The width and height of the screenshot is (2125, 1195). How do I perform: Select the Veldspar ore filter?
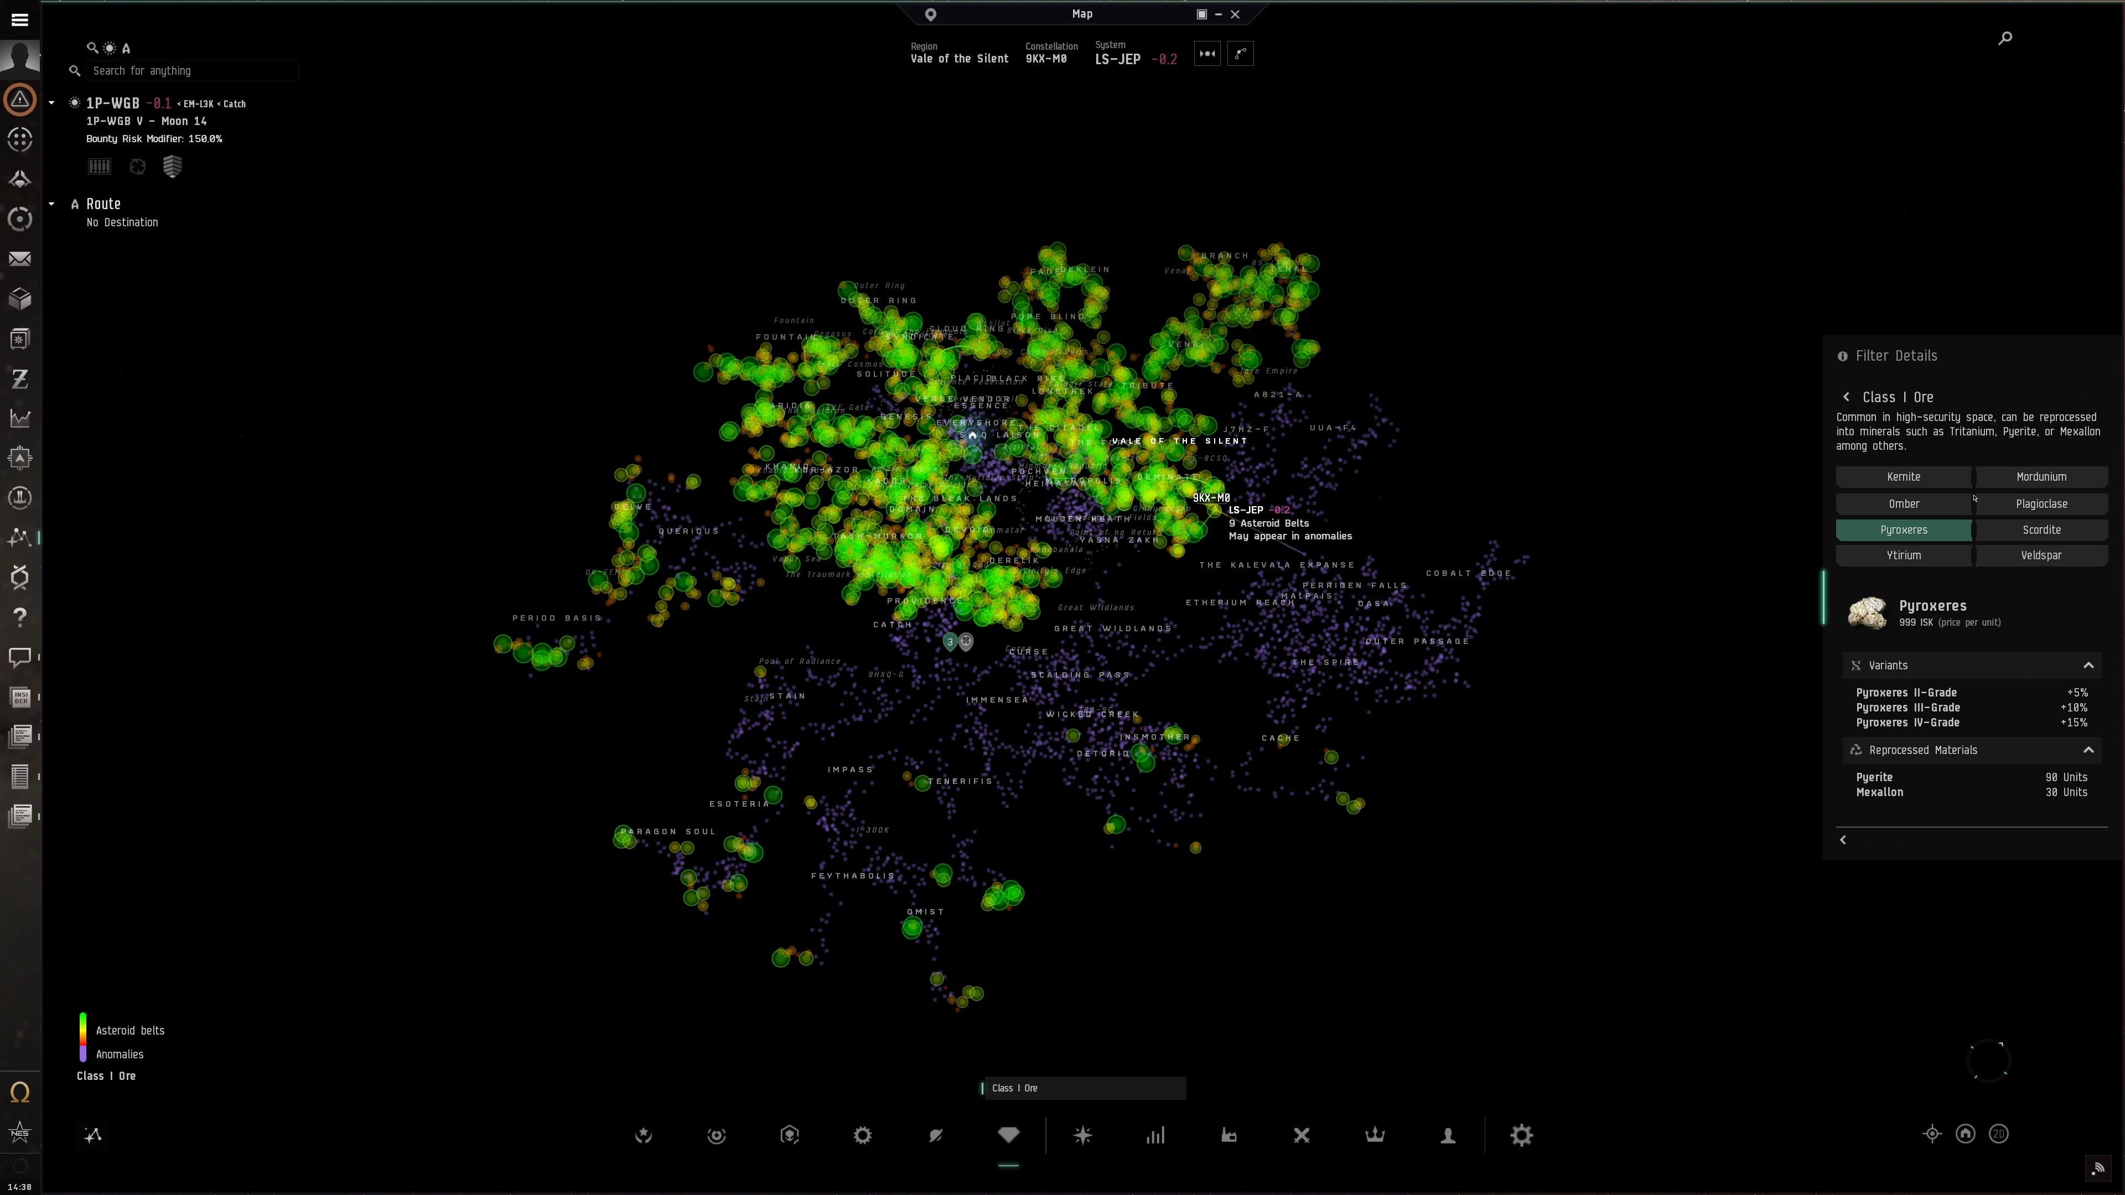2041,555
